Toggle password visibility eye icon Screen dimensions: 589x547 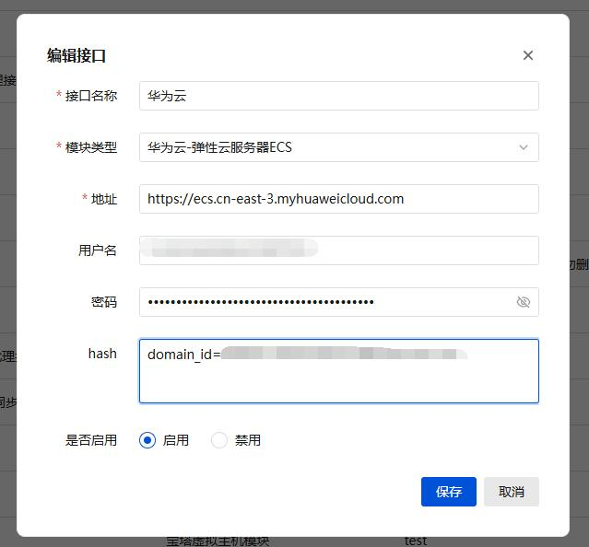524,302
